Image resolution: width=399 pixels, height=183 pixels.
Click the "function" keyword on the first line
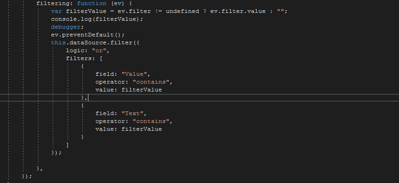pos(92,4)
